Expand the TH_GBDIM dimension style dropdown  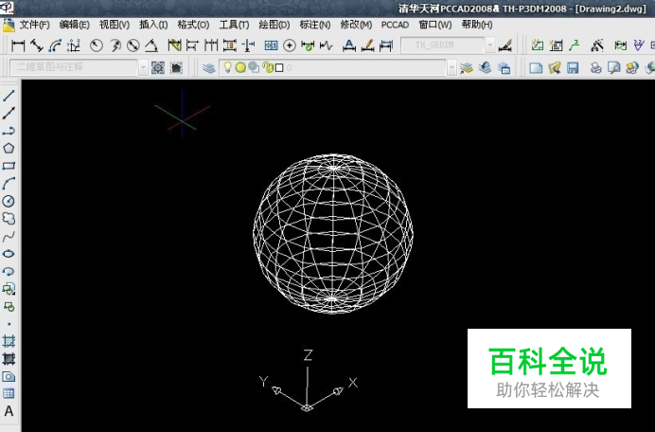[x=490, y=45]
